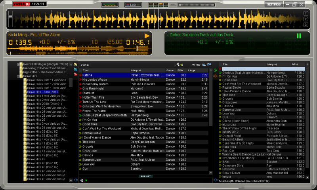Click the yellow add-to-playlist icon beside search
The height and width of the screenshot is (190, 317).
[181, 65]
